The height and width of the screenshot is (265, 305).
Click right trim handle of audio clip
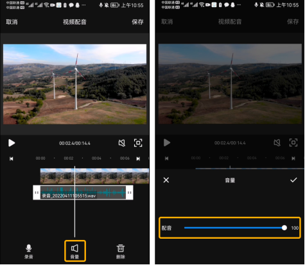pyautogui.click(x=130, y=192)
